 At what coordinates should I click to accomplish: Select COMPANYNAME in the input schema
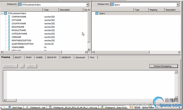coord(19,17)
